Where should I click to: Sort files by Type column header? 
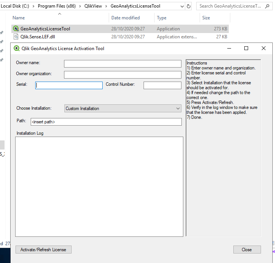pyautogui.click(x=161, y=18)
